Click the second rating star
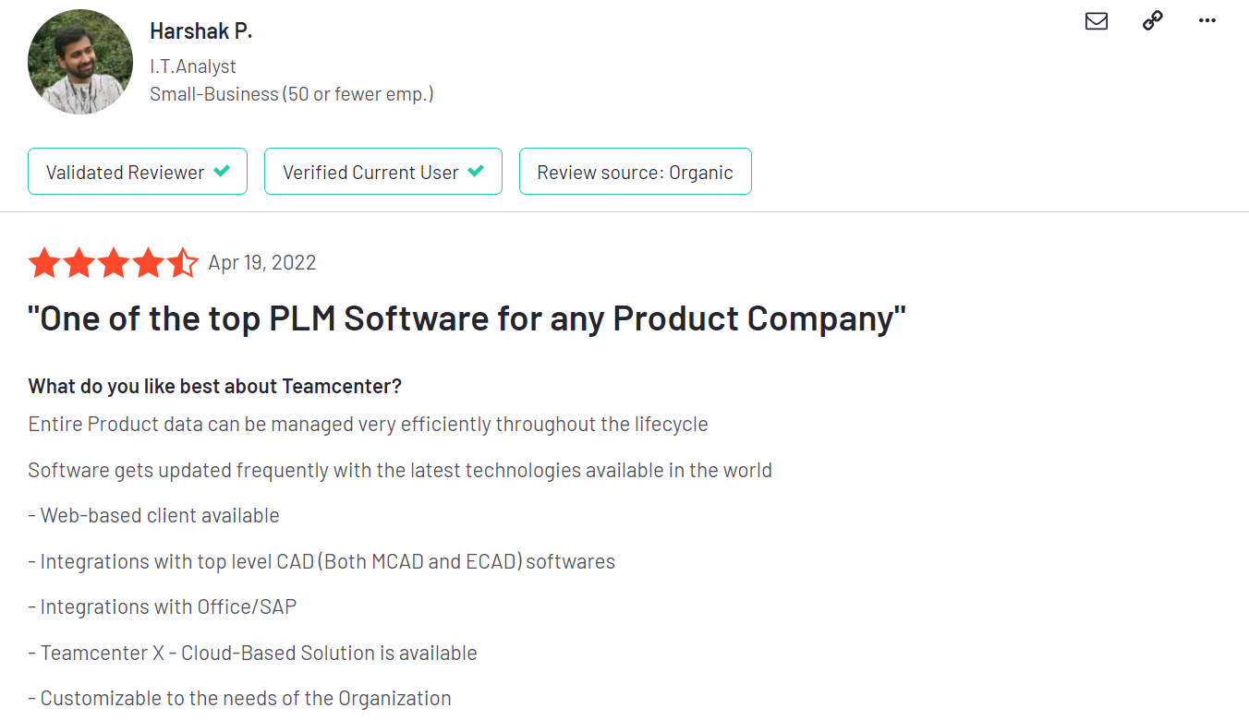The width and height of the screenshot is (1249, 720). point(79,263)
